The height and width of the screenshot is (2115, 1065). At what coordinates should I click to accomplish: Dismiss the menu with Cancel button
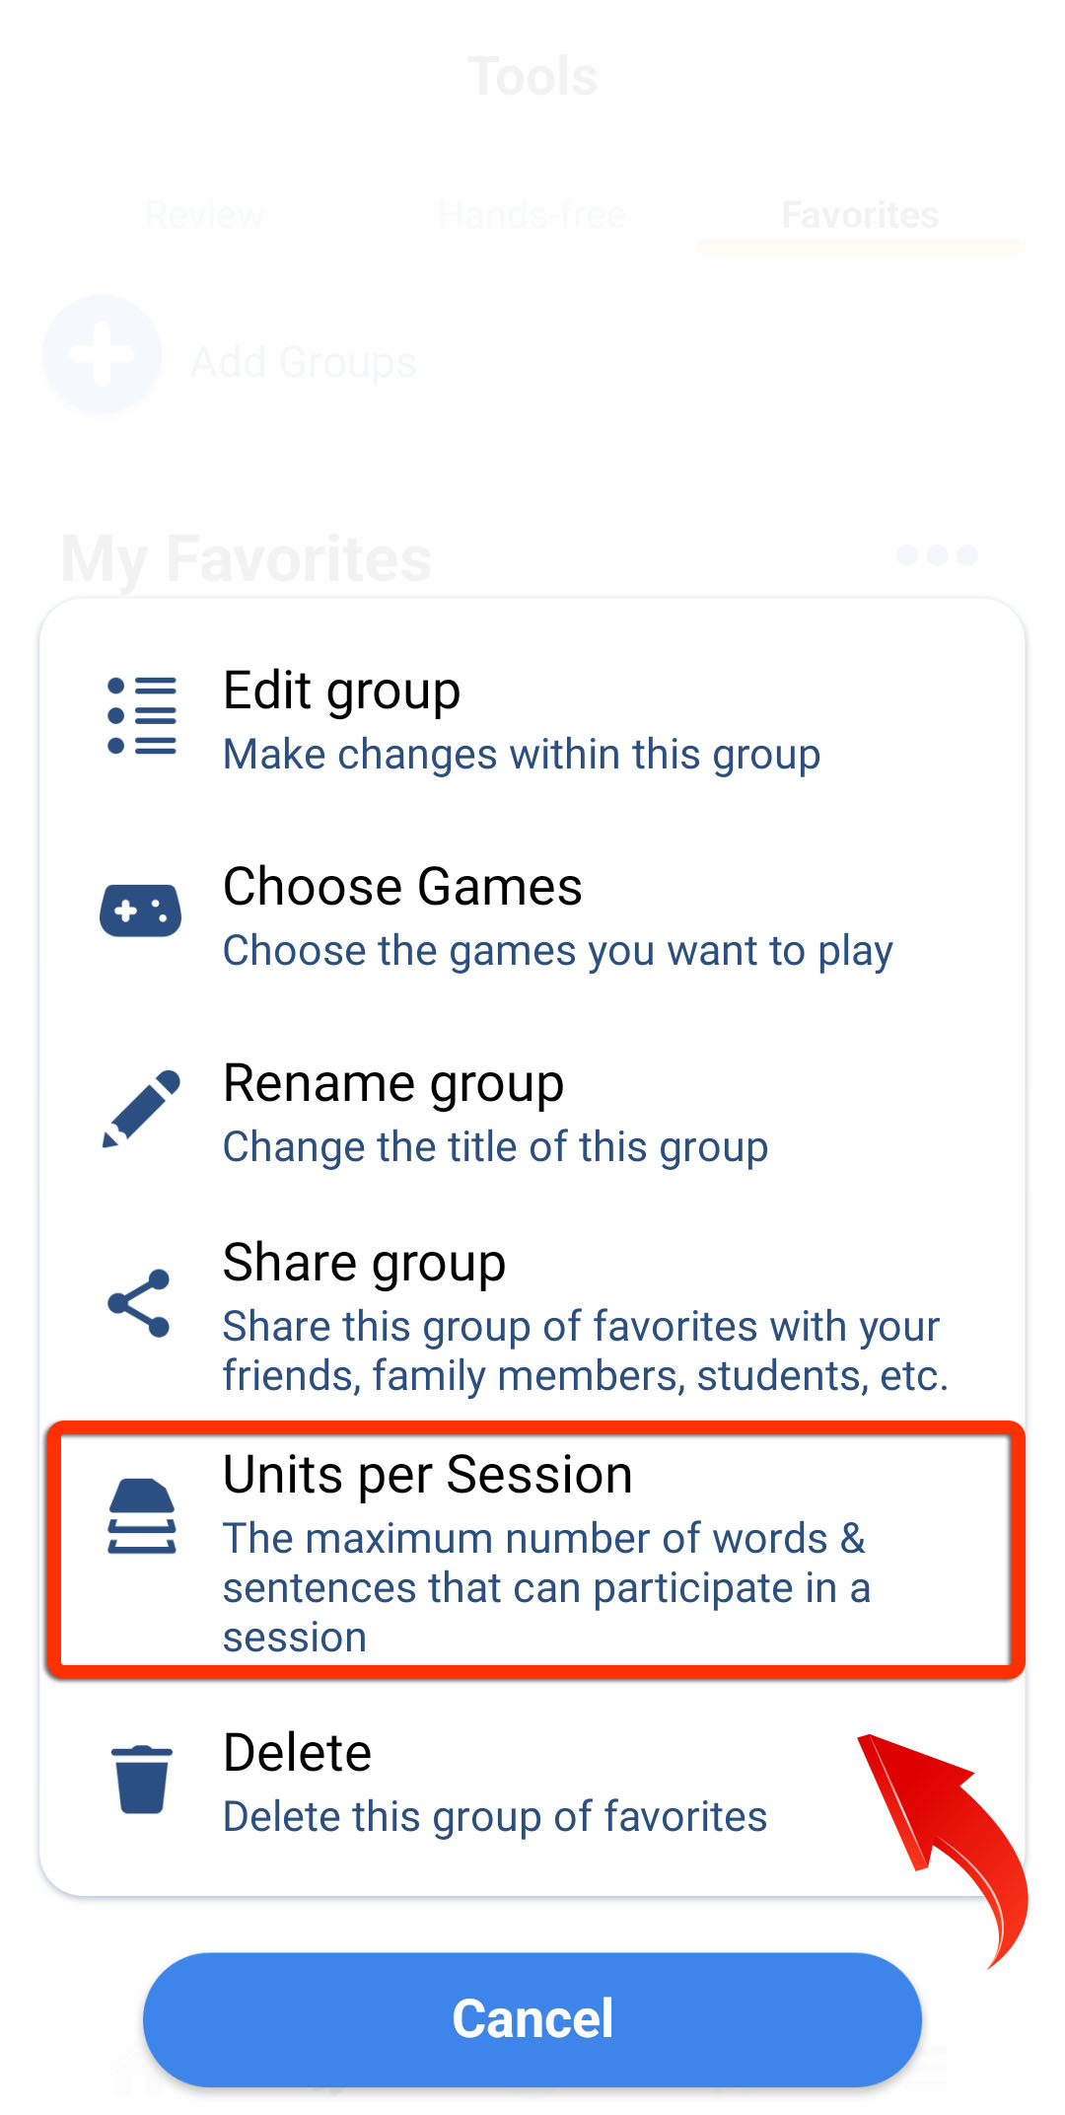532,2018
